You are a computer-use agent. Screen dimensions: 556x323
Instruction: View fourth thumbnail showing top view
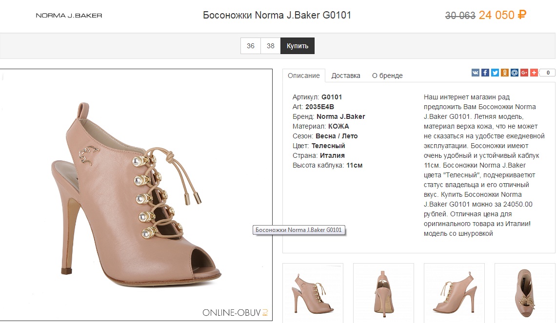pyautogui.click(x=525, y=293)
